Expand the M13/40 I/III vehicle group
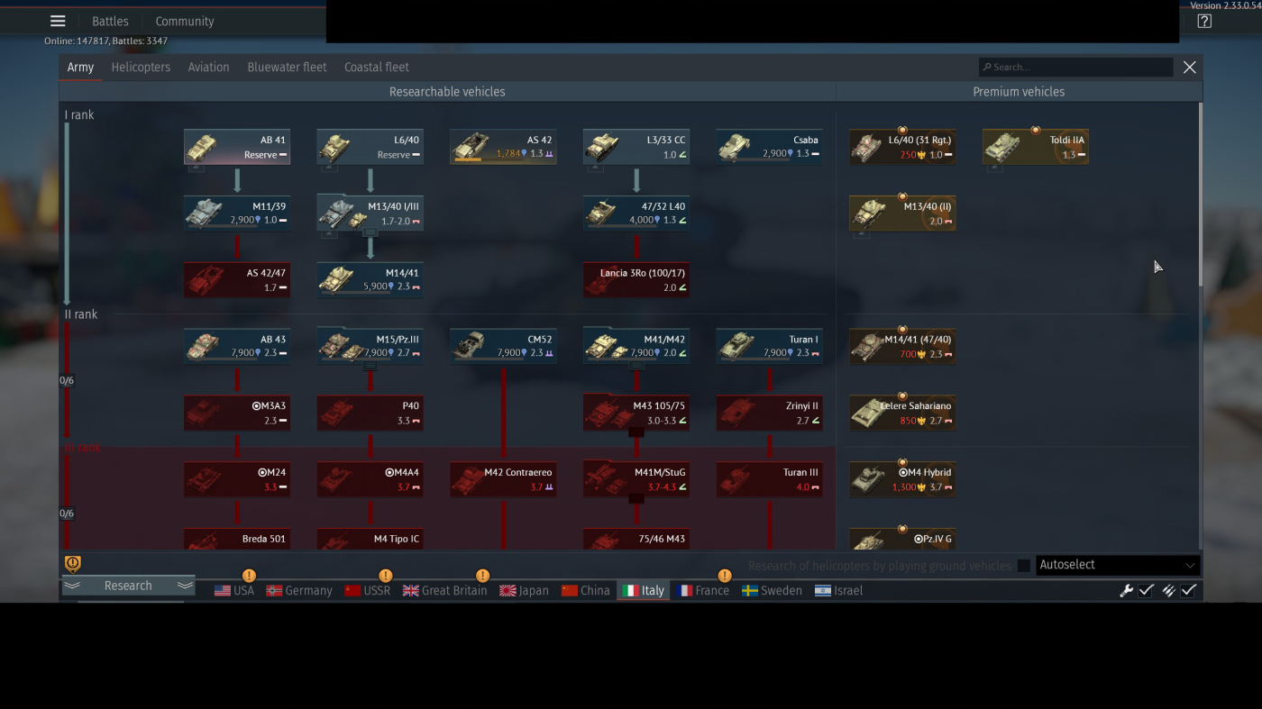 point(370,214)
